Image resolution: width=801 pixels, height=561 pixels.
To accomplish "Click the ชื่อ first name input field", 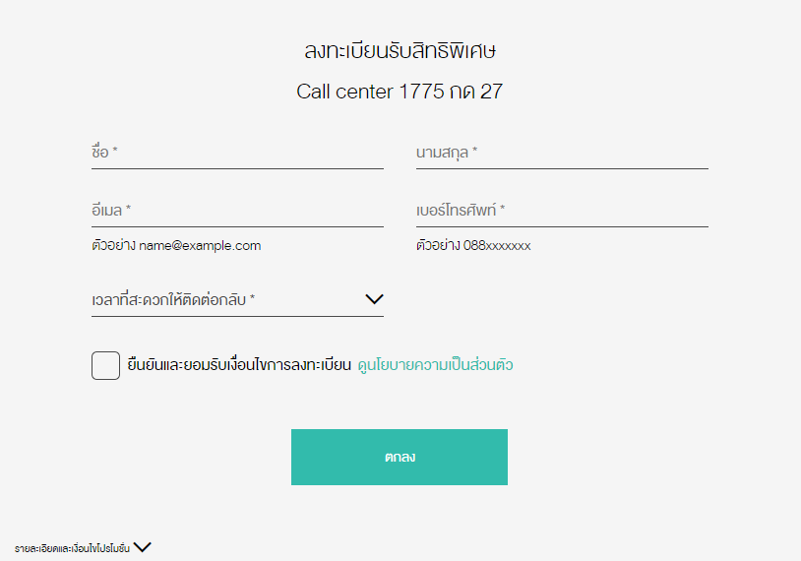I will pos(237,153).
